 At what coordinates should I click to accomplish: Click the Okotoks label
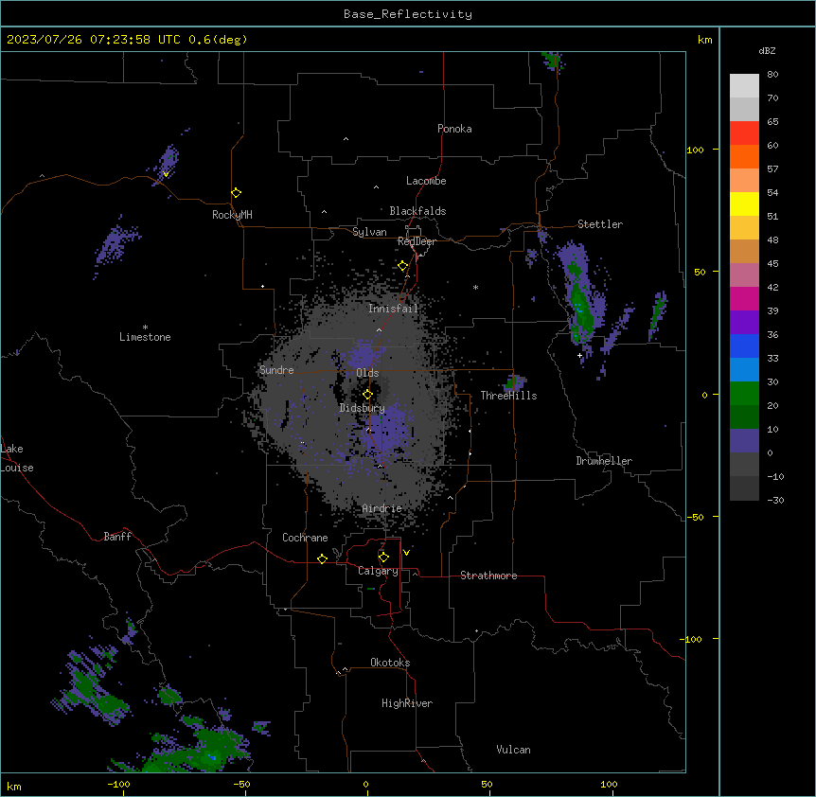pyautogui.click(x=390, y=663)
